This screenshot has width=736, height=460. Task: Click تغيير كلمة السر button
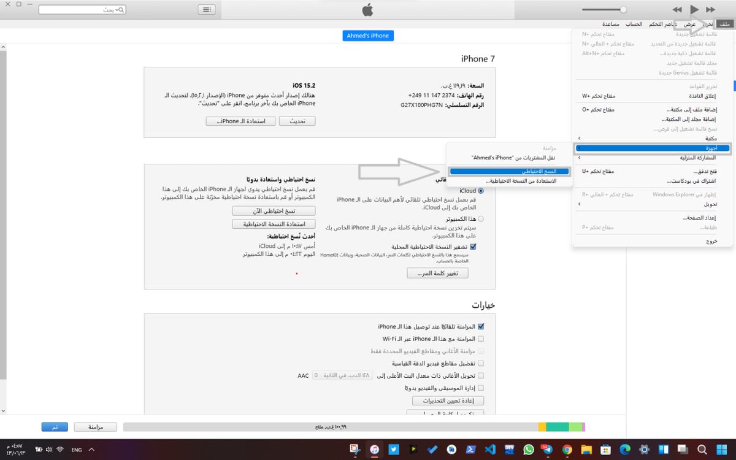pyautogui.click(x=437, y=273)
